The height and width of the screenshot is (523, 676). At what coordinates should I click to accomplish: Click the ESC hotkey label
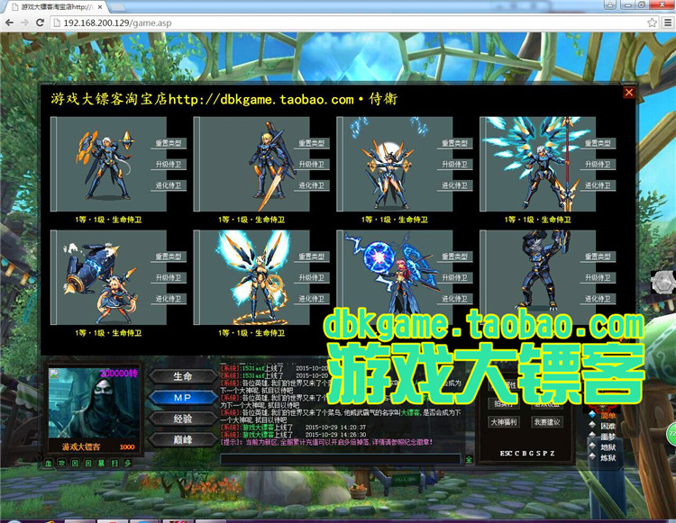click(x=507, y=454)
